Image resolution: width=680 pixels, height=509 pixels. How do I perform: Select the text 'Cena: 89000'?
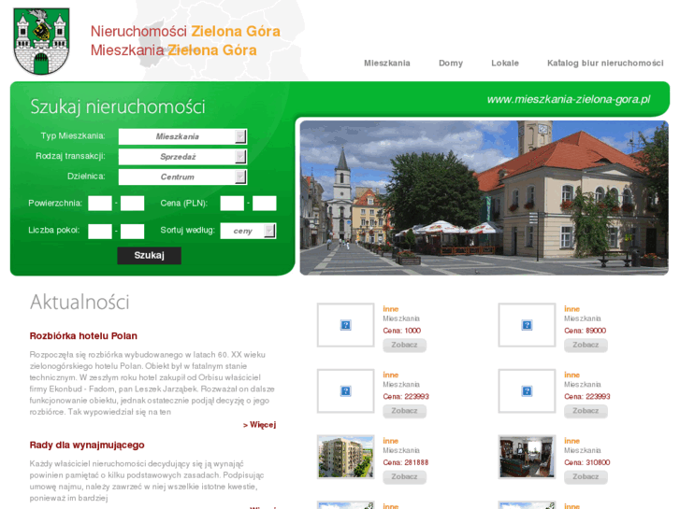point(585,331)
